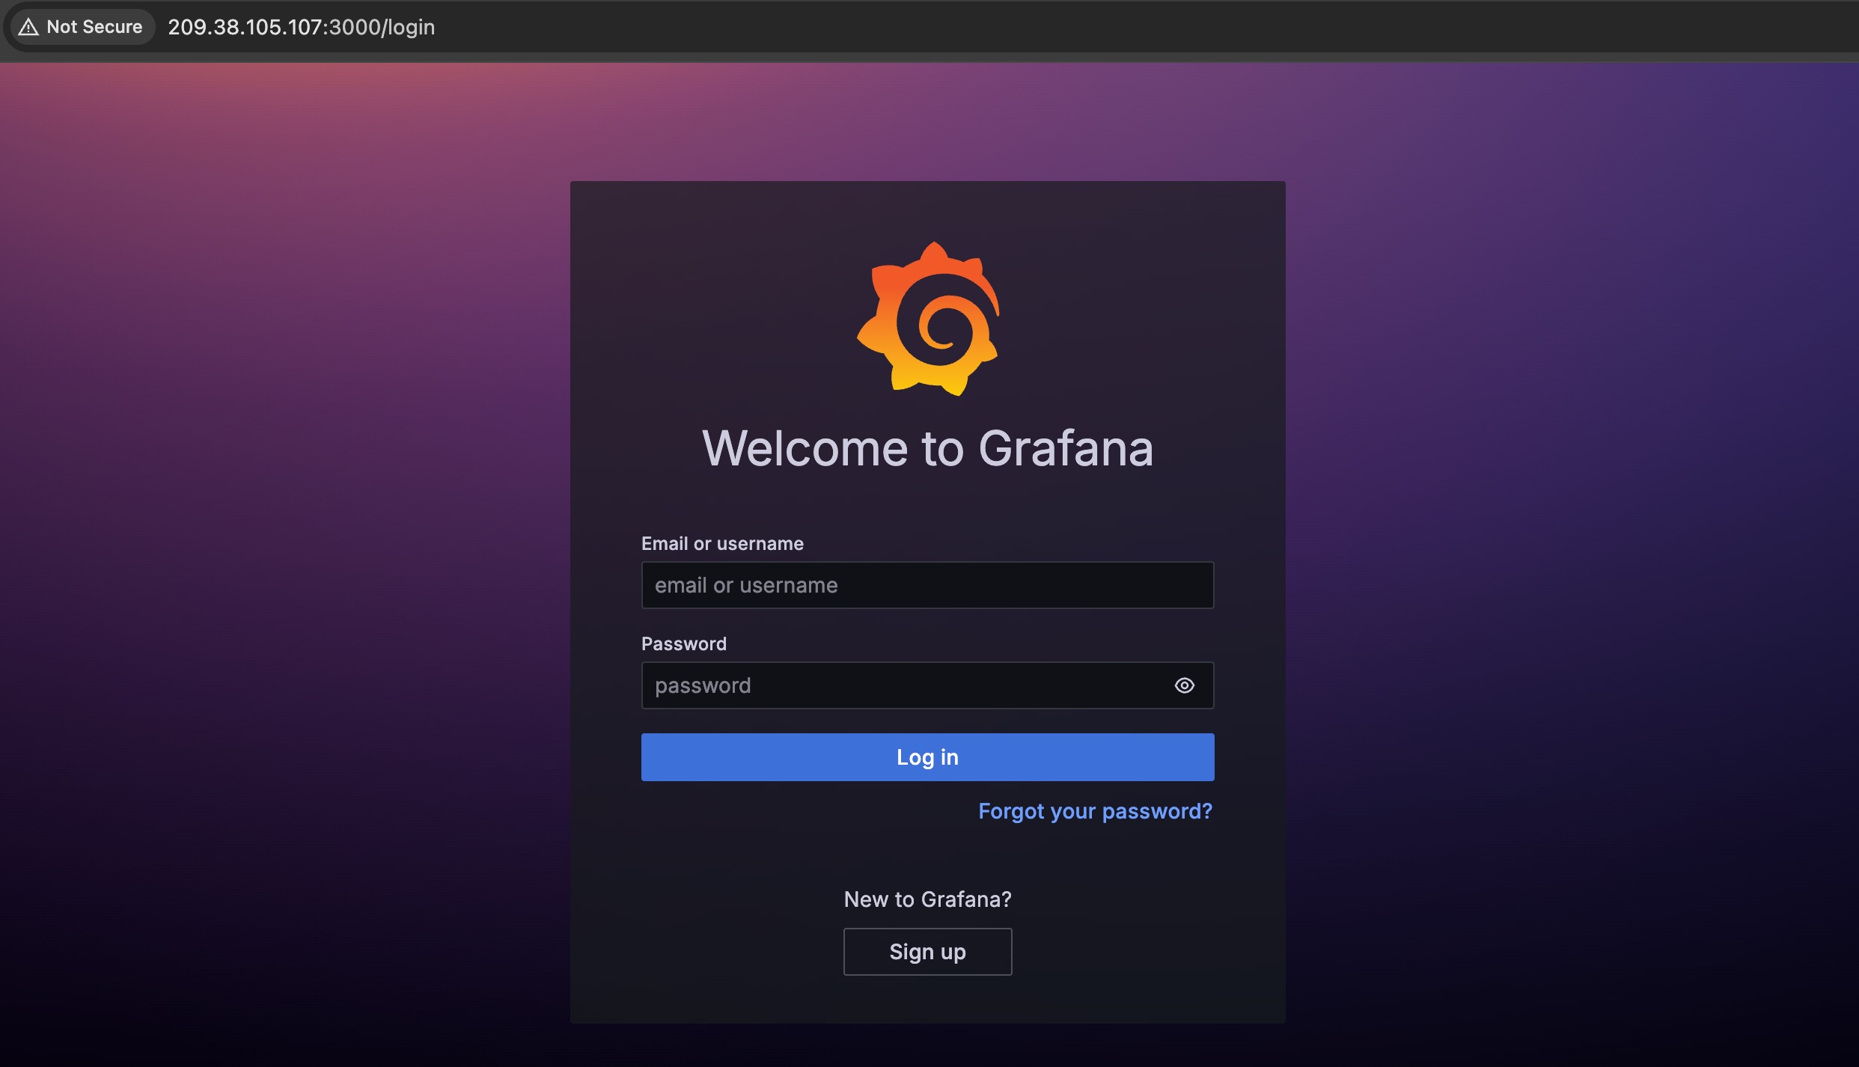Click the New to Grafana text
1859x1067 pixels.
pyautogui.click(x=927, y=899)
